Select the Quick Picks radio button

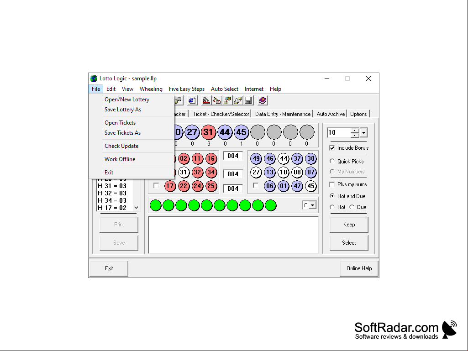[x=332, y=161]
